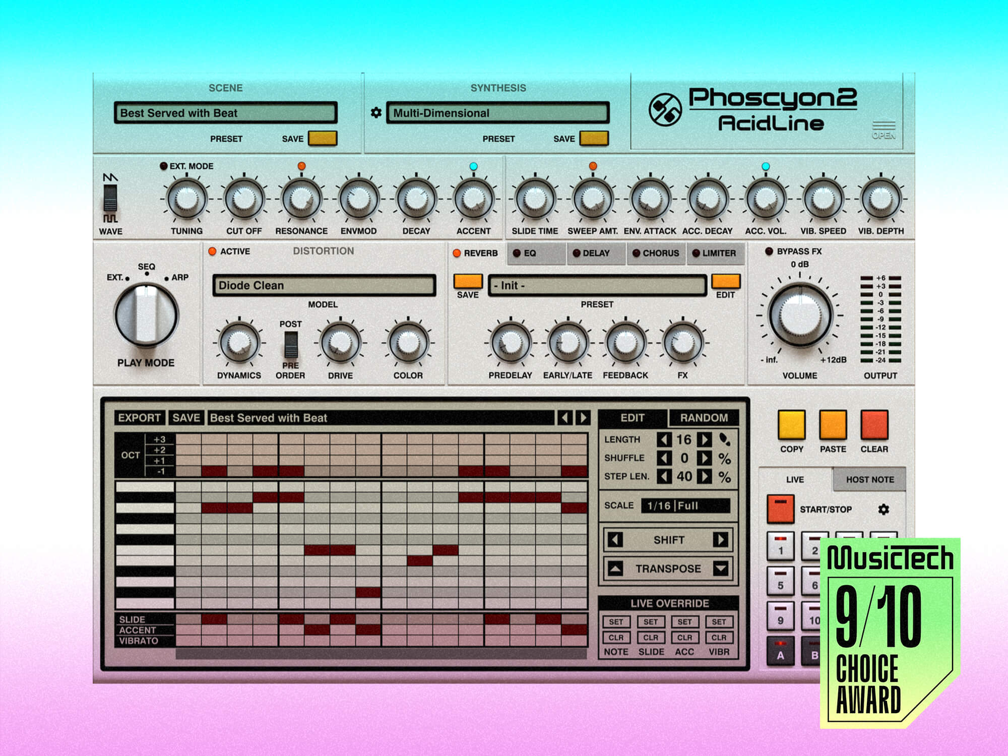Click SET above ACC in Live Override
The width and height of the screenshot is (1008, 756).
click(x=684, y=622)
